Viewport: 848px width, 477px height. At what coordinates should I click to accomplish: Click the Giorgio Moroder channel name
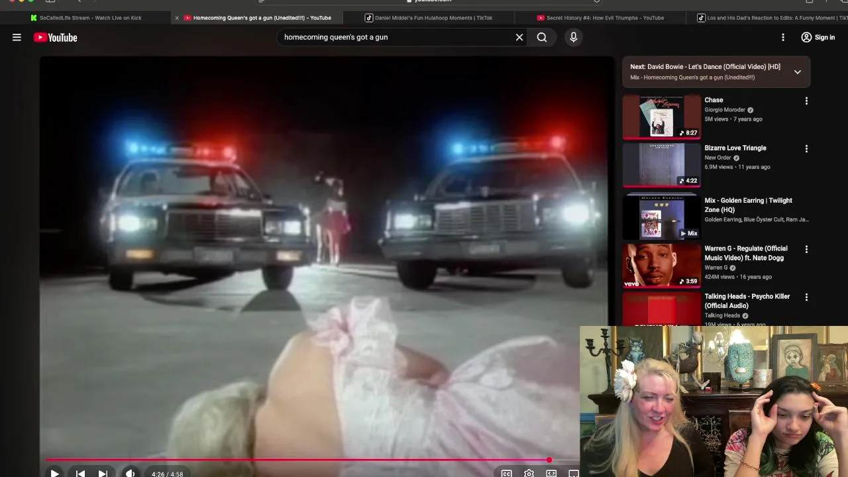725,110
